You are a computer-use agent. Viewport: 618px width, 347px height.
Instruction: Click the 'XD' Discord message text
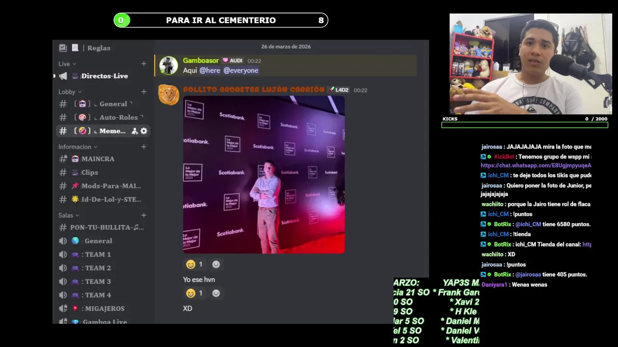coord(187,308)
